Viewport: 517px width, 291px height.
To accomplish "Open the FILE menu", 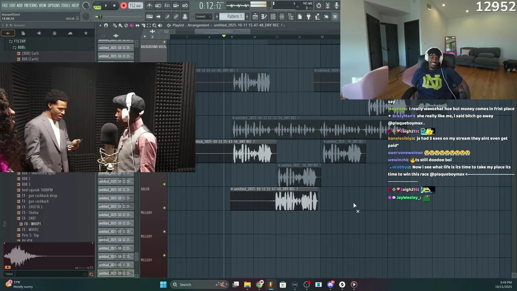I will [5, 6].
